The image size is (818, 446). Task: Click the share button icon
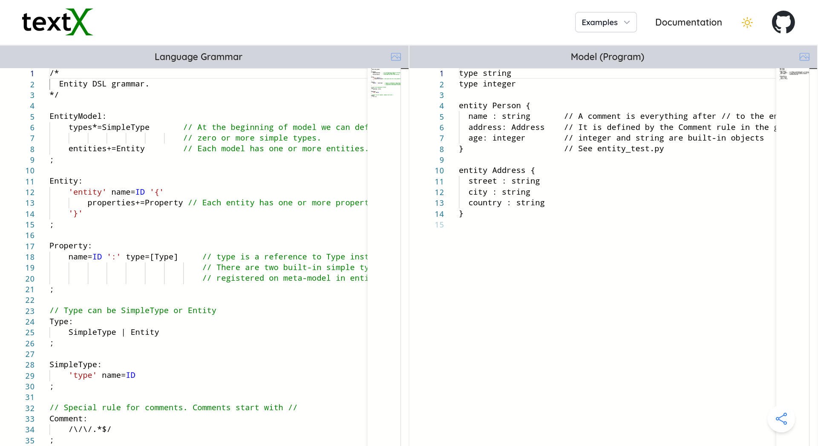point(781,419)
